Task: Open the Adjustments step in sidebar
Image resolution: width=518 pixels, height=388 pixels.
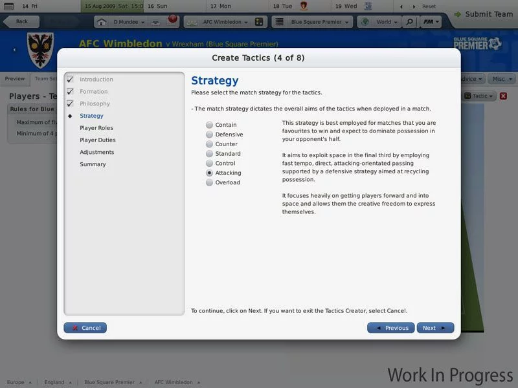Action: 96,152
